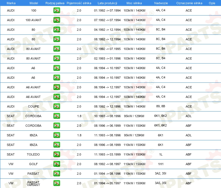Click the 1.8 engine capacity in the IBIZA row
Screen dimensions: 221x188
79,135
